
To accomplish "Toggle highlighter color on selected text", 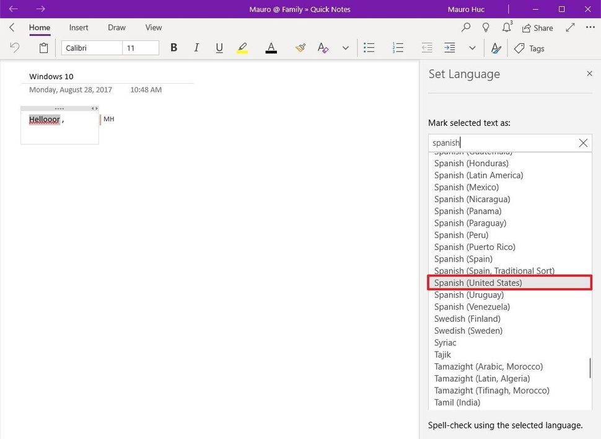I will 242,48.
